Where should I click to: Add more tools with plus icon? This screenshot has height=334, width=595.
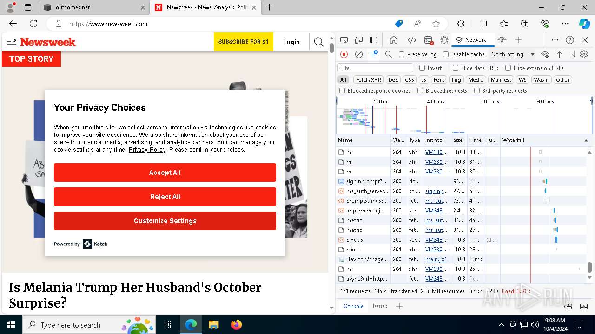point(518,40)
